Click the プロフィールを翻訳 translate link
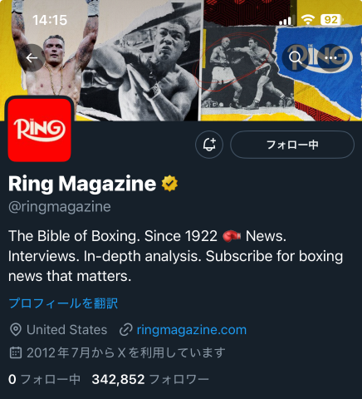 [63, 303]
